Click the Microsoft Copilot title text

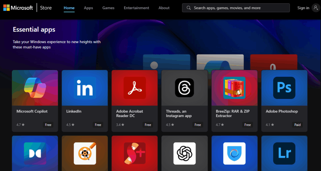click(32, 111)
